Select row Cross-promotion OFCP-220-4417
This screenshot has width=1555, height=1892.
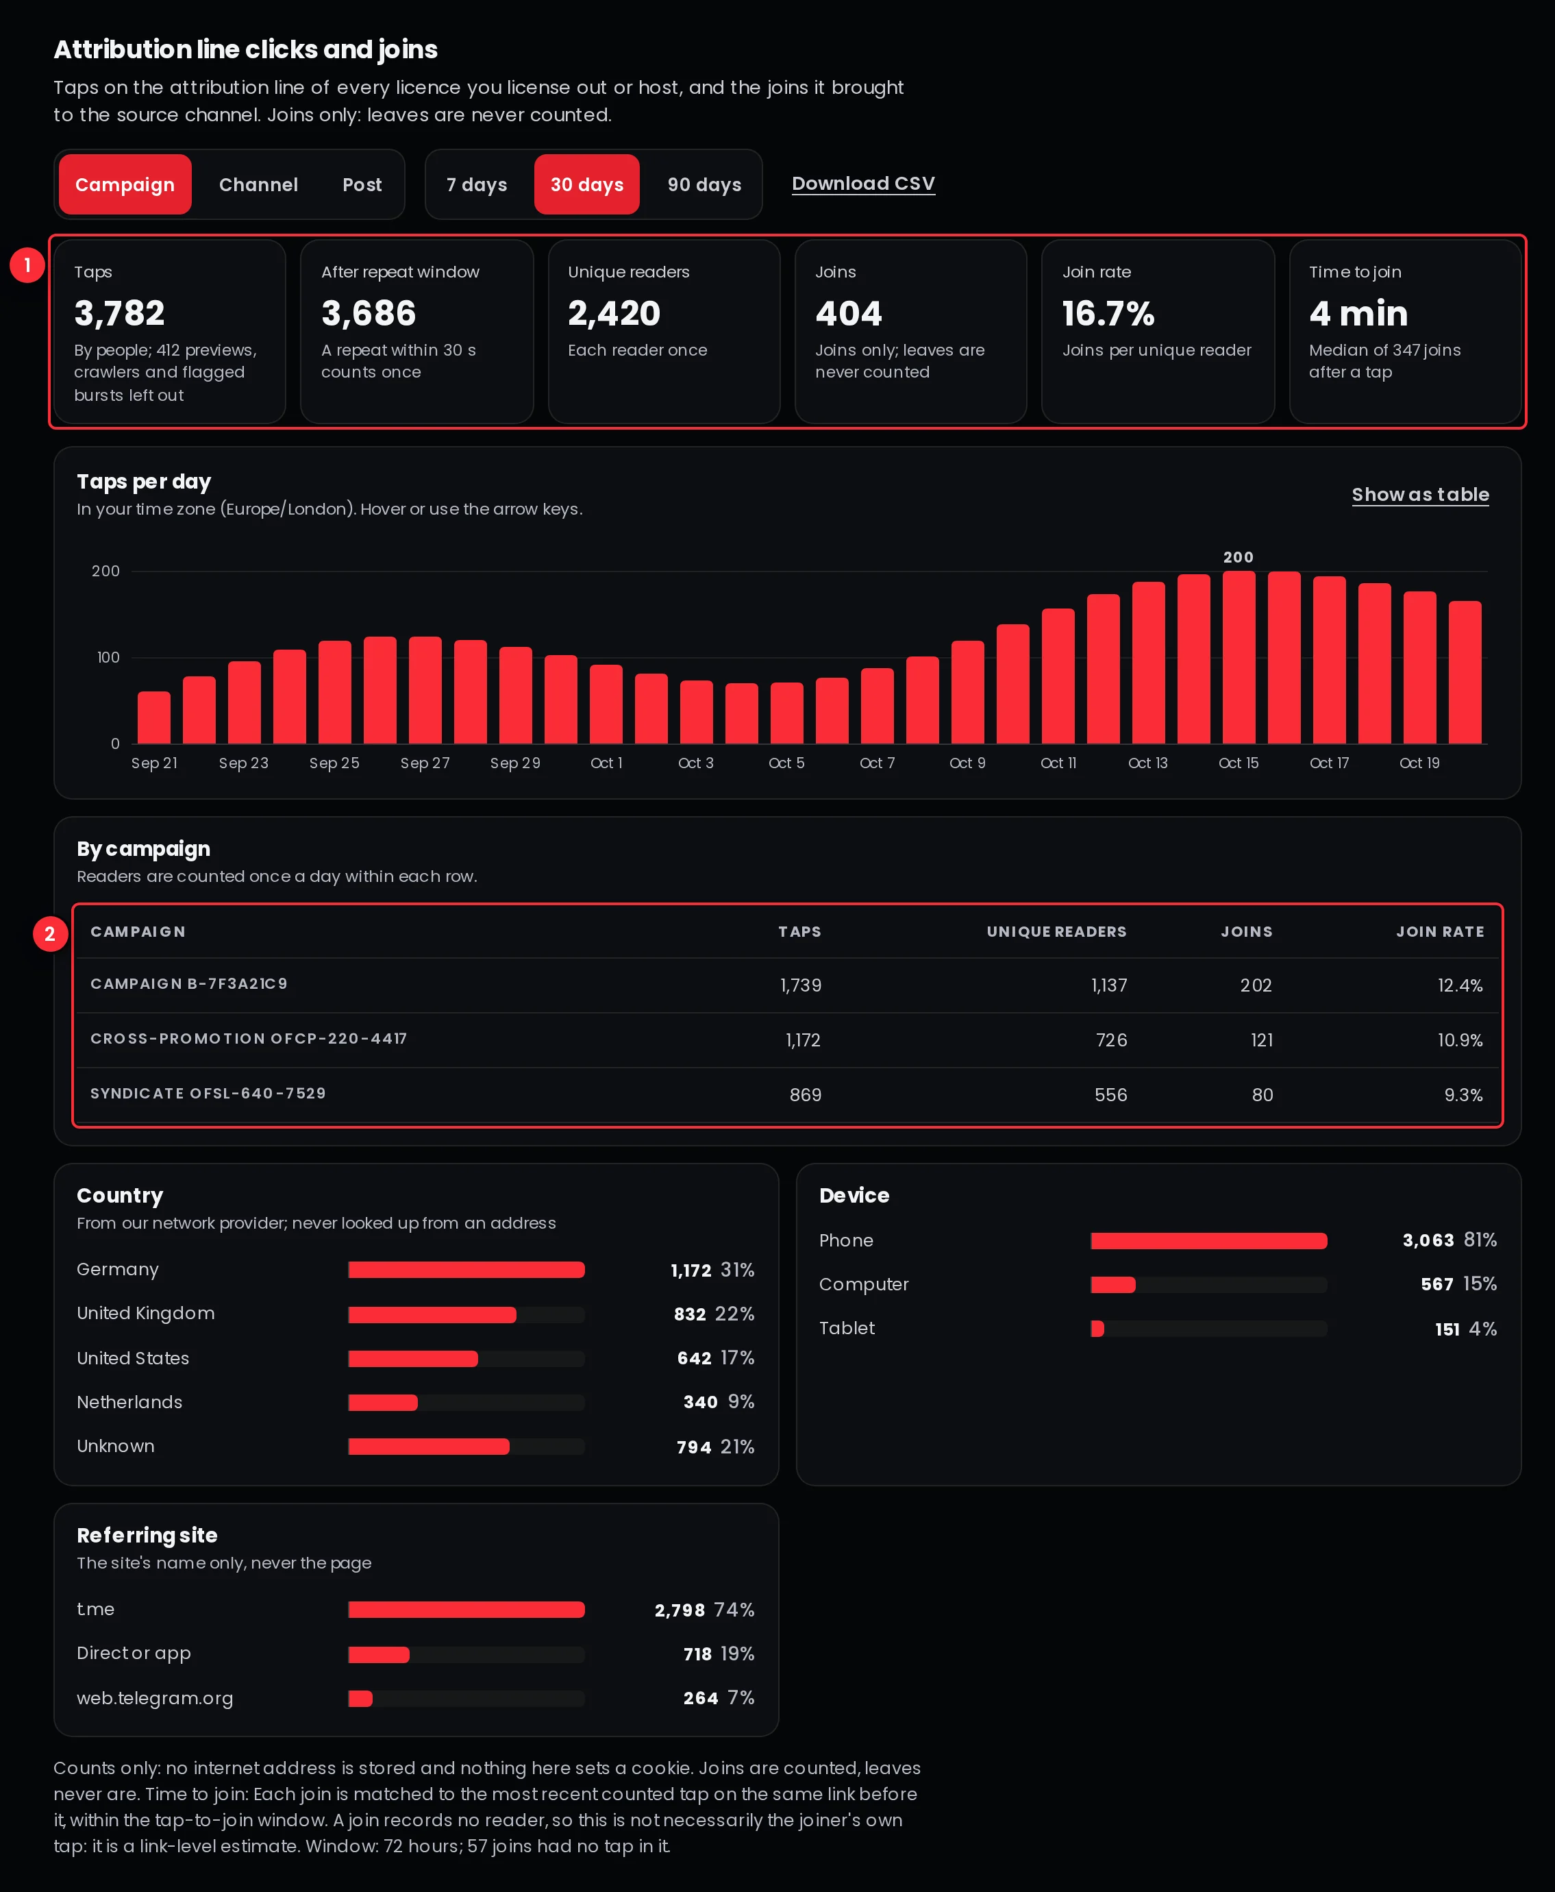787,1040
